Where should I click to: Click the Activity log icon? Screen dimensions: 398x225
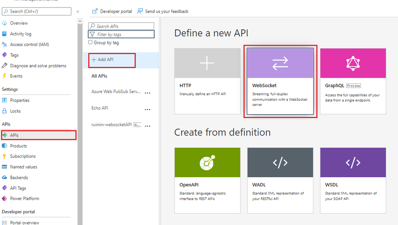click(x=4, y=34)
